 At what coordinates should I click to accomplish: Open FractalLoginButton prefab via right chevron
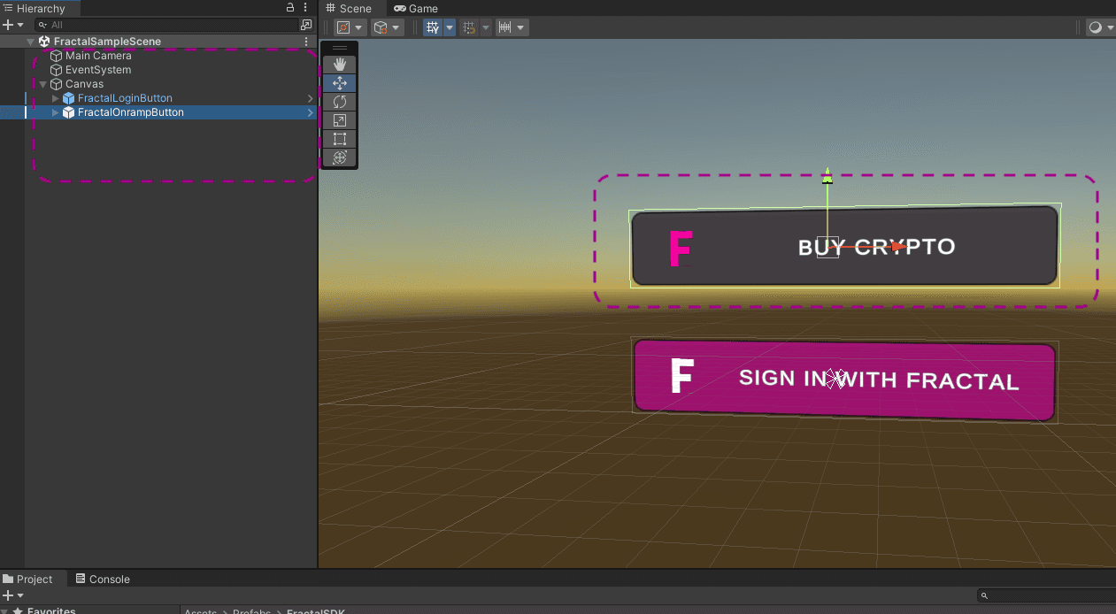point(311,98)
